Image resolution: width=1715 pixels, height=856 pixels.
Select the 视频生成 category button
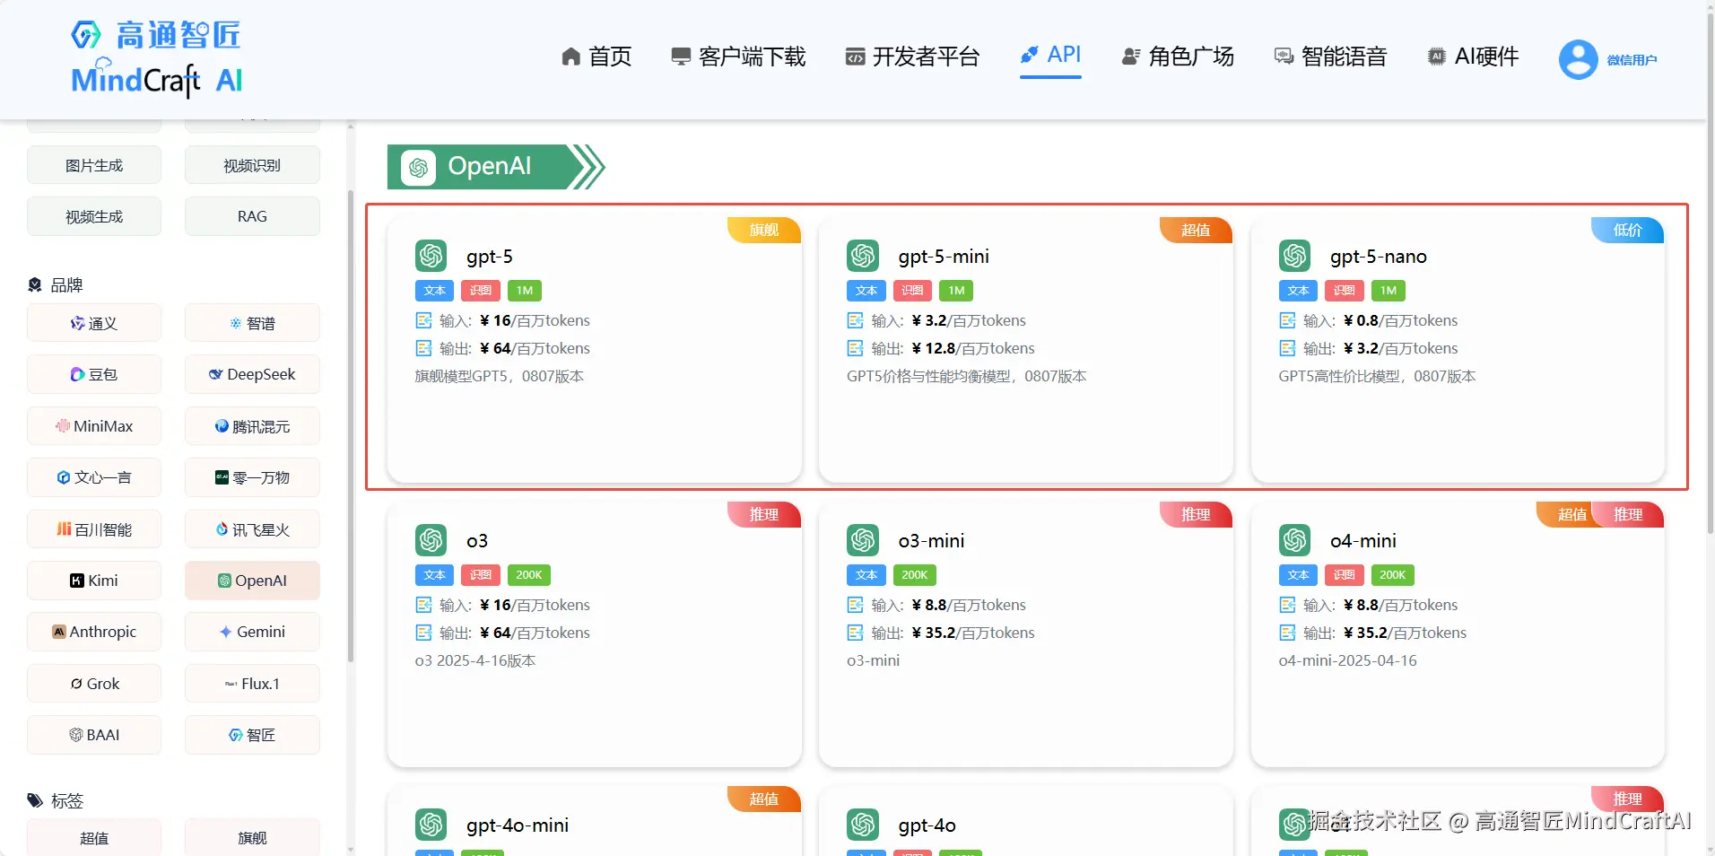point(94,216)
